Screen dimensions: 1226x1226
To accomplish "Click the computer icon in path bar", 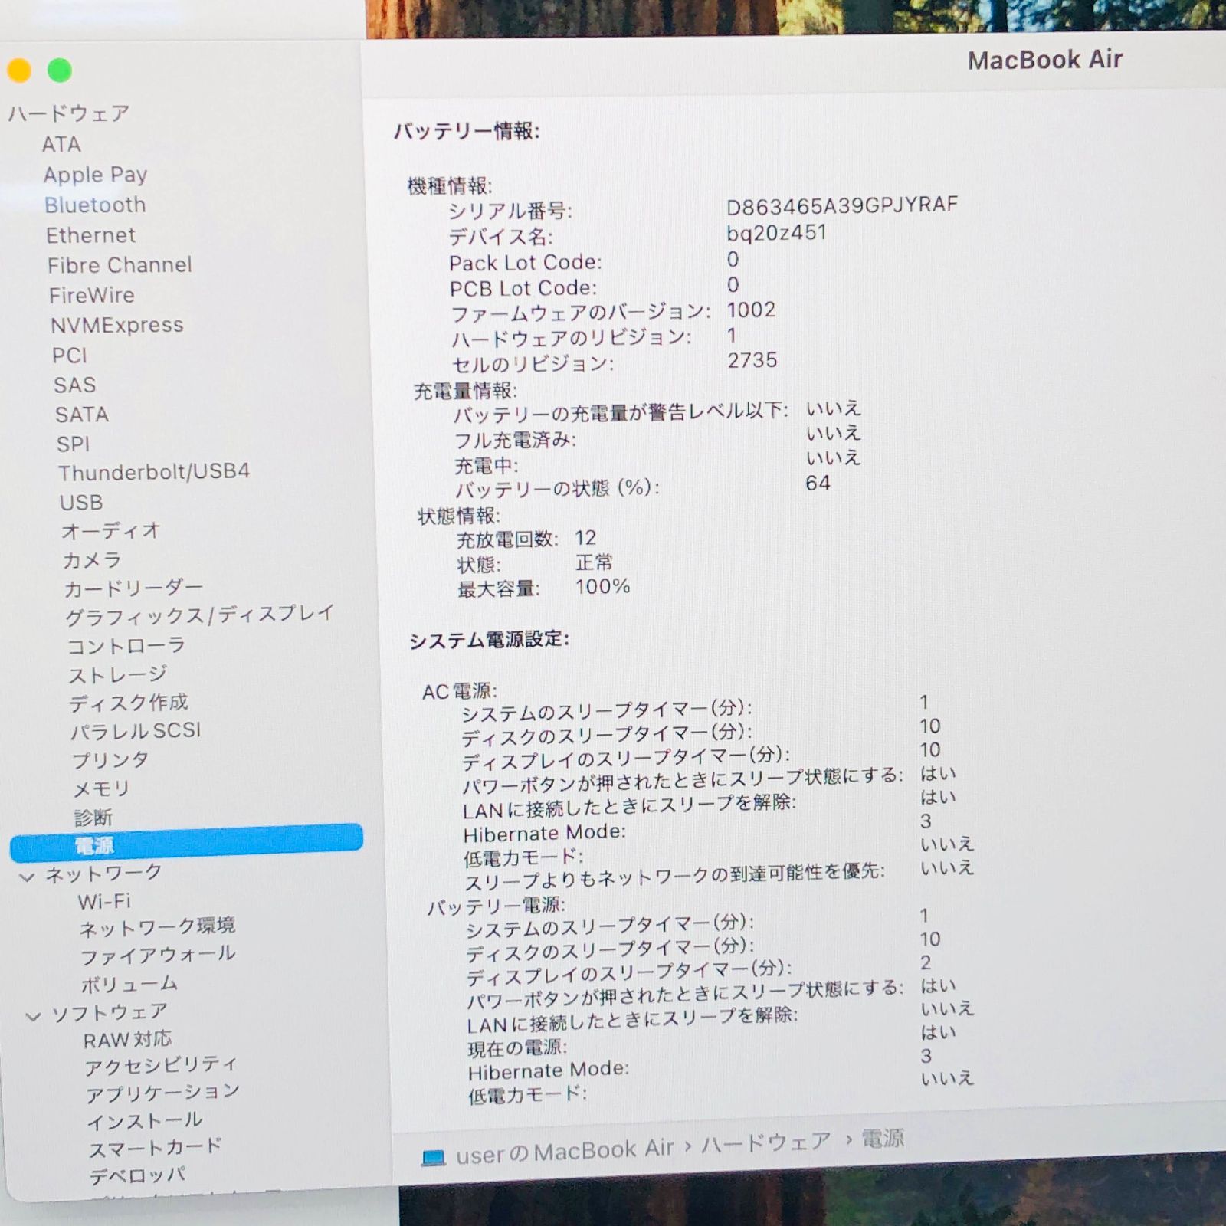I will [x=433, y=1157].
